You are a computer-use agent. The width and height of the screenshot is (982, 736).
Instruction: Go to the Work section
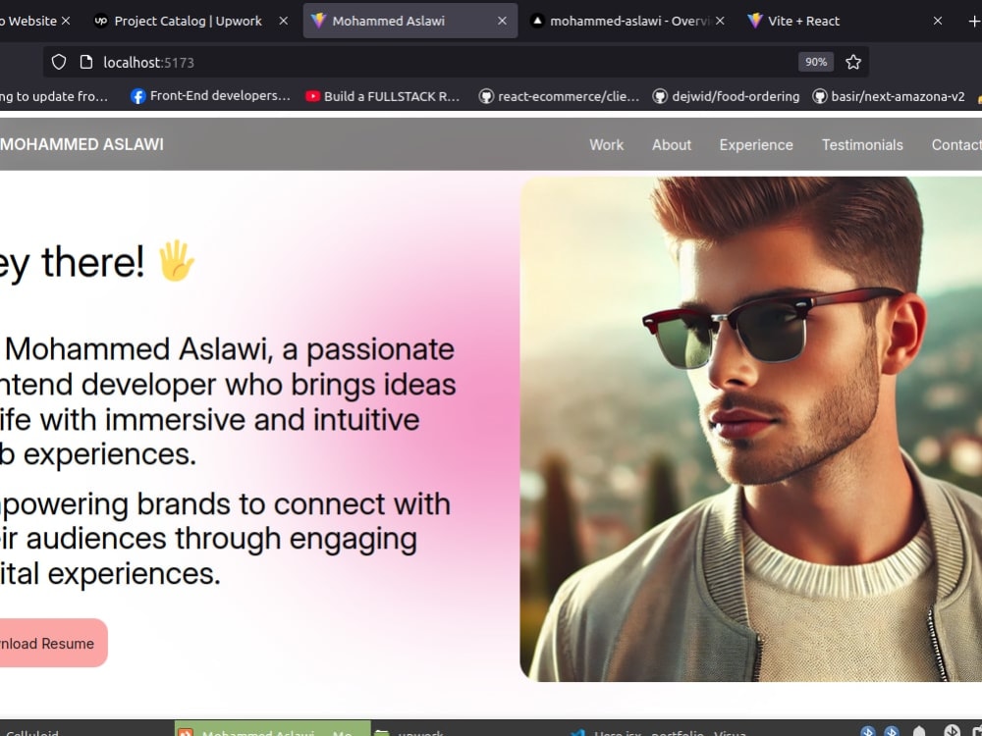[x=606, y=145]
